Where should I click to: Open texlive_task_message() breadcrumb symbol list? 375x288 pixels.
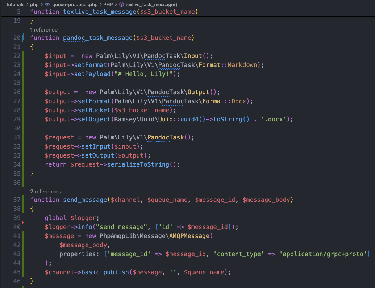[151, 4]
